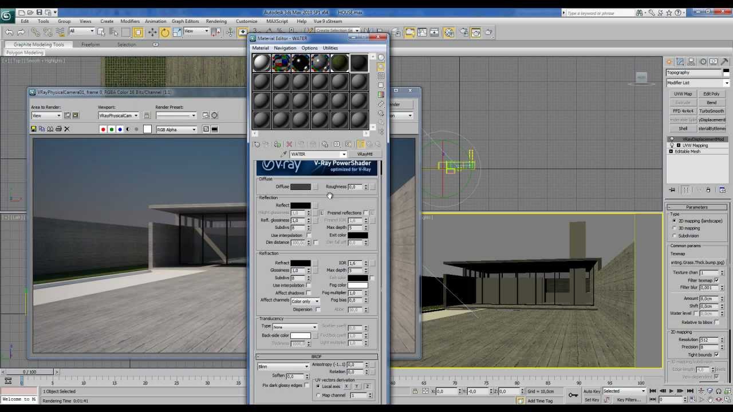Select 3D mapping radio button
The height and width of the screenshot is (412, 733).
(675, 228)
